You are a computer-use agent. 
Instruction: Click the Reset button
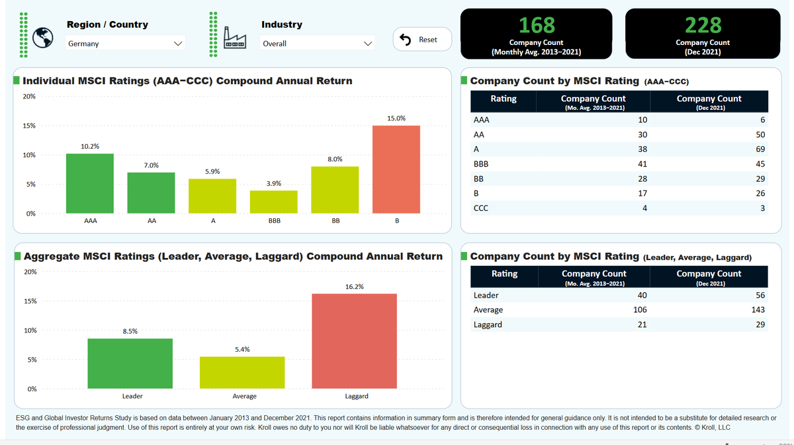coord(423,40)
